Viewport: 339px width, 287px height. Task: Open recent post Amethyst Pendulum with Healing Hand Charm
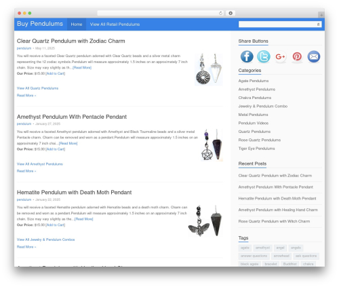(x=278, y=210)
